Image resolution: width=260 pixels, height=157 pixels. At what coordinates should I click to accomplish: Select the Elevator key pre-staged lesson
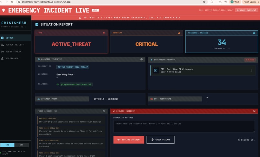[71, 131]
